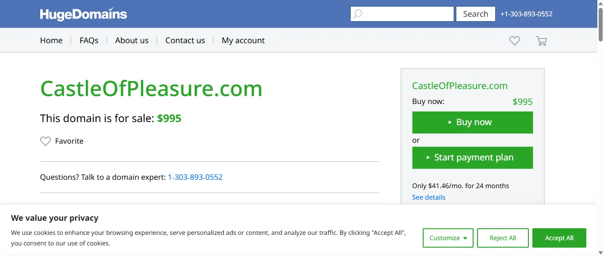Expand the Customize cookie options dropdown
604x256 pixels.
click(x=448, y=238)
